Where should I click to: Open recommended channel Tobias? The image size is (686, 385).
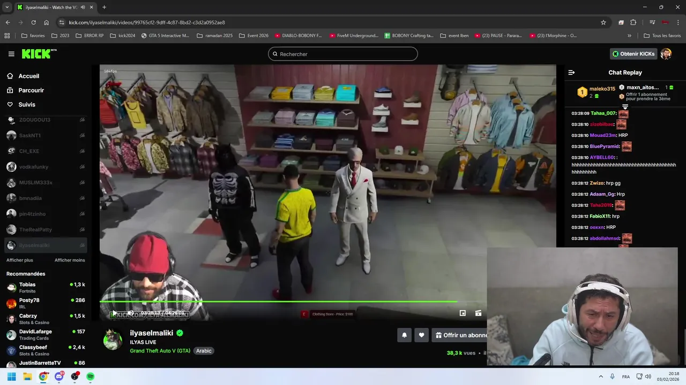tap(45, 288)
